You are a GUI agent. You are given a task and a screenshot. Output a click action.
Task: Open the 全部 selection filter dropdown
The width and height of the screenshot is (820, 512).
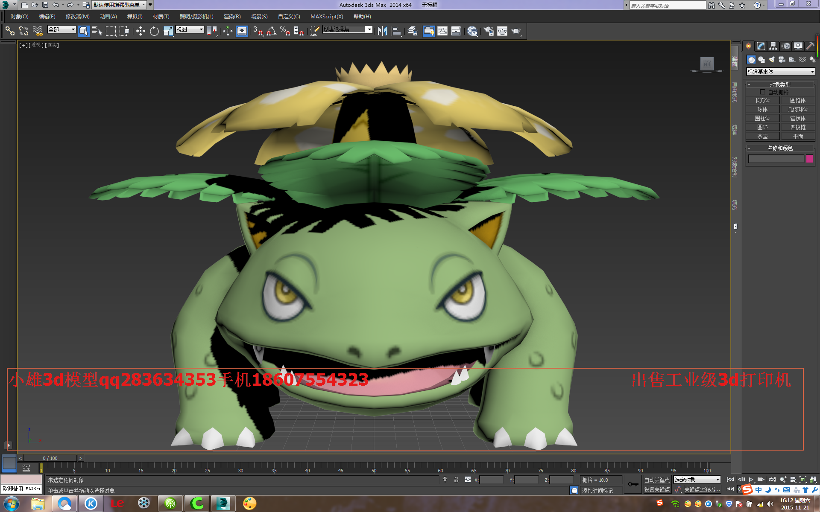point(61,29)
